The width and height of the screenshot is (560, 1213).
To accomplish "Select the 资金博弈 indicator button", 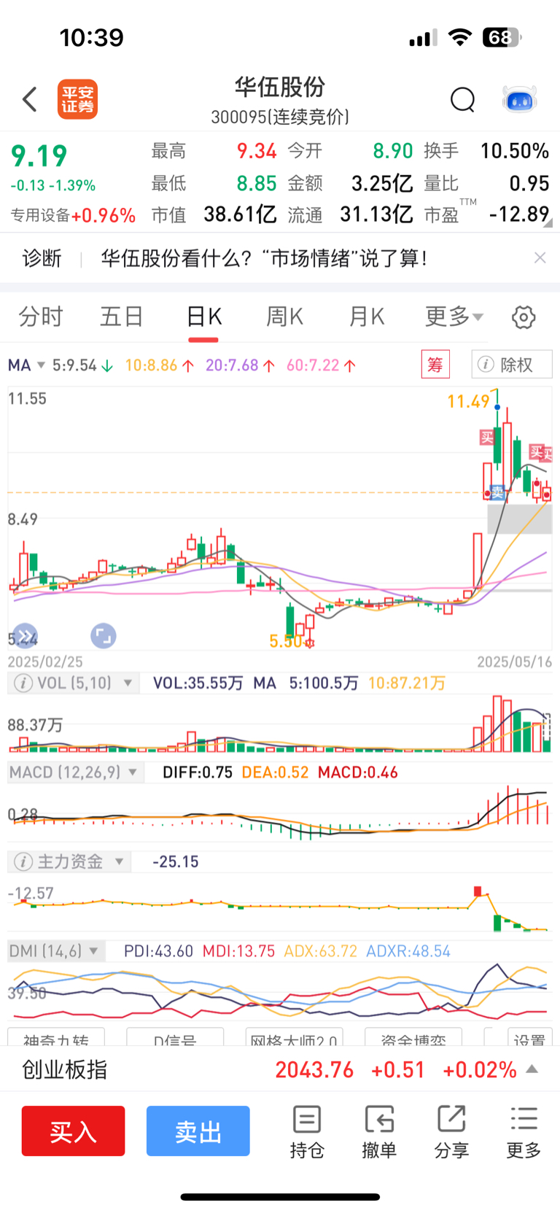I will tap(413, 1038).
